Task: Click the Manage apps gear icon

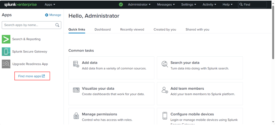Action: [x=47, y=15]
